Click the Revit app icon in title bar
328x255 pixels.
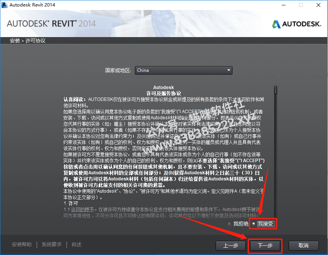[4, 5]
